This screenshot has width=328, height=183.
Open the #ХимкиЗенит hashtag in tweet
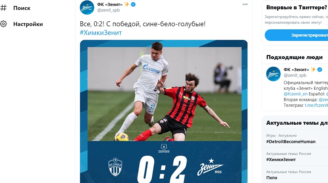click(101, 33)
